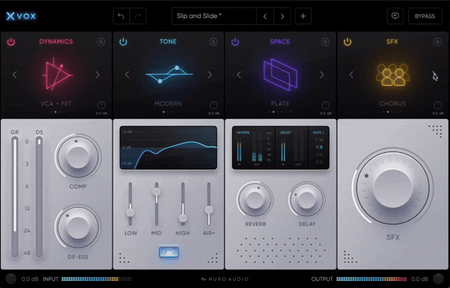Image resolution: width=450 pixels, height=288 pixels.
Task: Select the Modern EQ curve icon
Action: coord(169,75)
